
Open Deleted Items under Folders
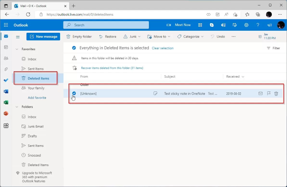point(38,165)
